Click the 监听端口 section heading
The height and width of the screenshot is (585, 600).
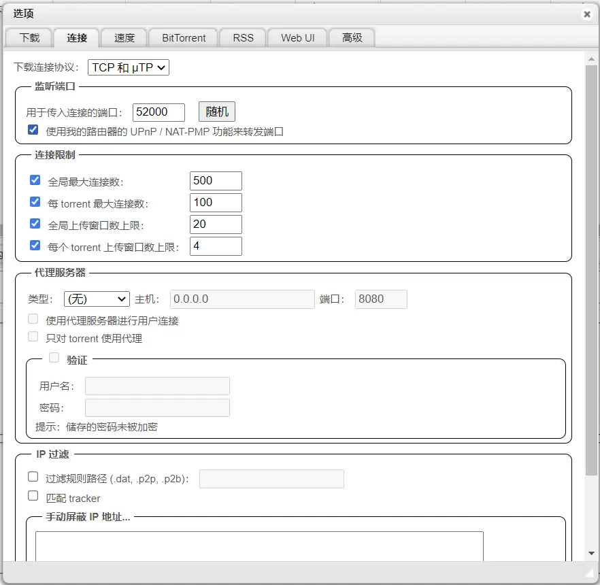tap(55, 86)
